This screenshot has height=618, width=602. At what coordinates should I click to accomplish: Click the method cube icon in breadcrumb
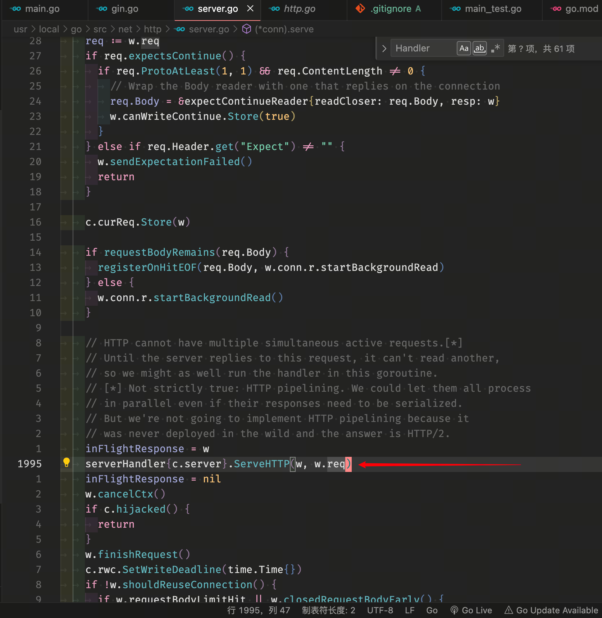point(246,29)
